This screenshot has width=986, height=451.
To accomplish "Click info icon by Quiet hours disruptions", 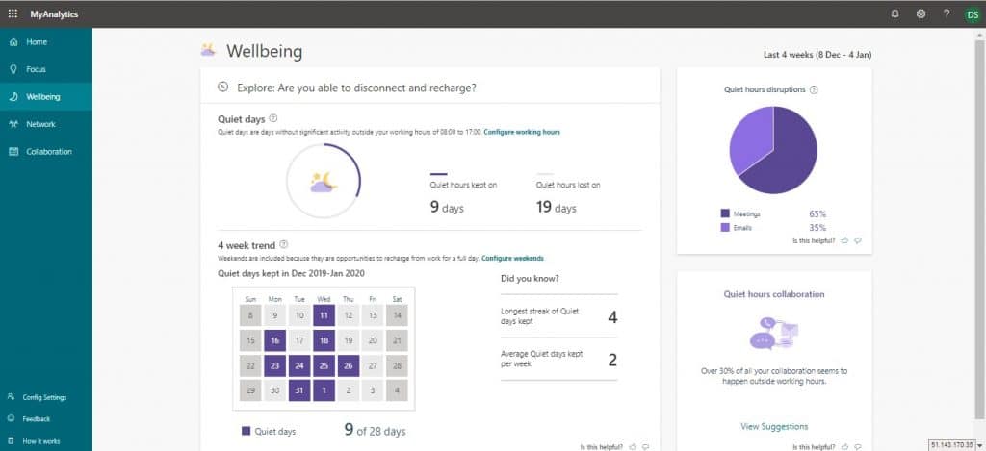I will click(x=815, y=89).
